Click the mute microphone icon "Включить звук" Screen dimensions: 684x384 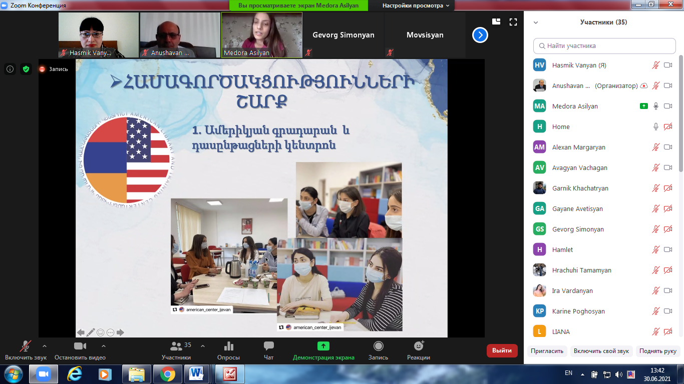pyautogui.click(x=25, y=346)
